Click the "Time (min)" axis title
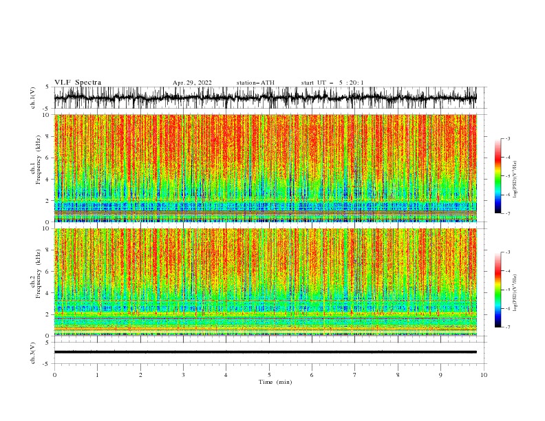Screen dimensions: 545x421 275,382
